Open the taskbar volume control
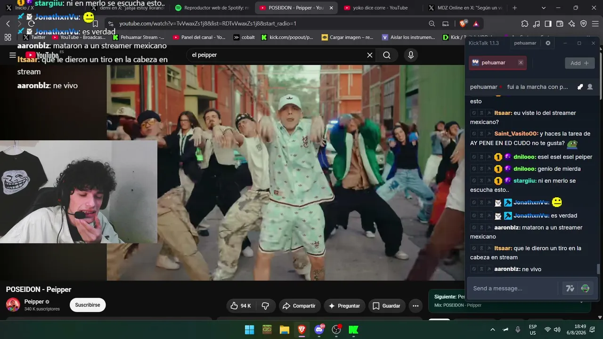 click(x=558, y=330)
